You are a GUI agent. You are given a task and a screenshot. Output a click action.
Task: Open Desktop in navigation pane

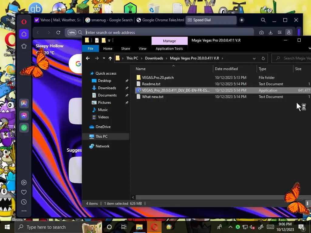pos(104,81)
